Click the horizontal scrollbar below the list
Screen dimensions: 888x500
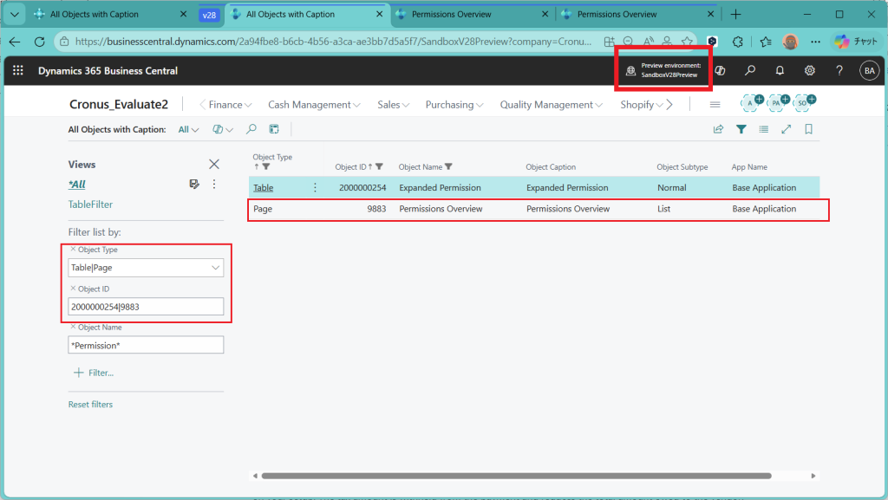(516, 476)
